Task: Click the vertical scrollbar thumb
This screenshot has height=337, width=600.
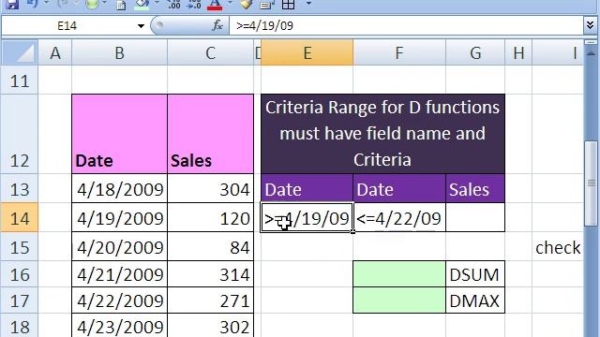Action: 592,183
